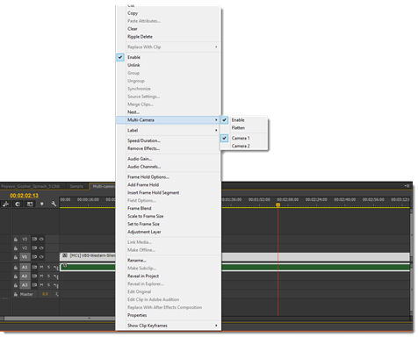The image size is (418, 337).
Task: Toggle sync lock on V3 track
Action: [x=34, y=239]
